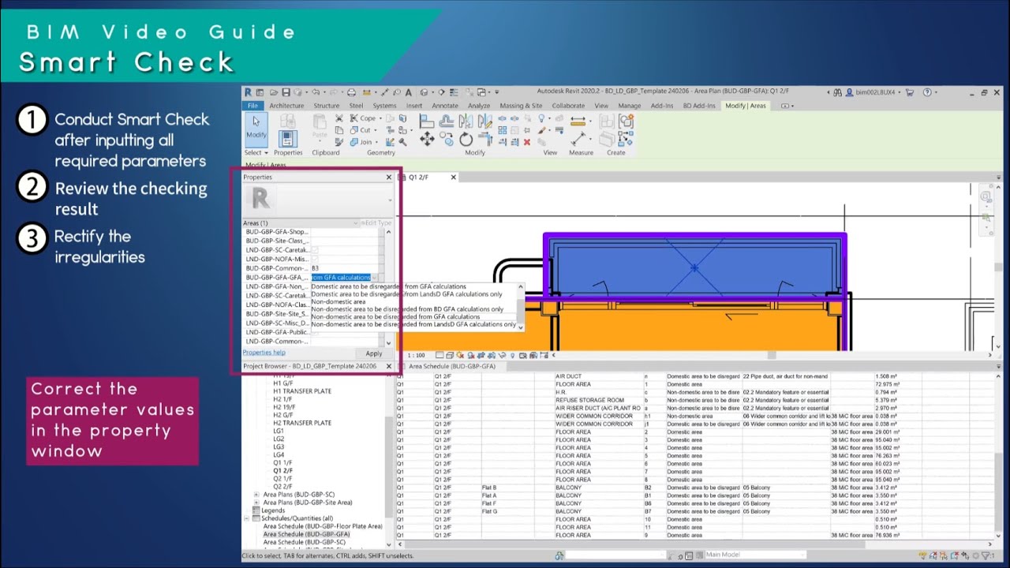Click the Edit Type button
Viewport: 1010px width, 568px height.
[x=376, y=223]
